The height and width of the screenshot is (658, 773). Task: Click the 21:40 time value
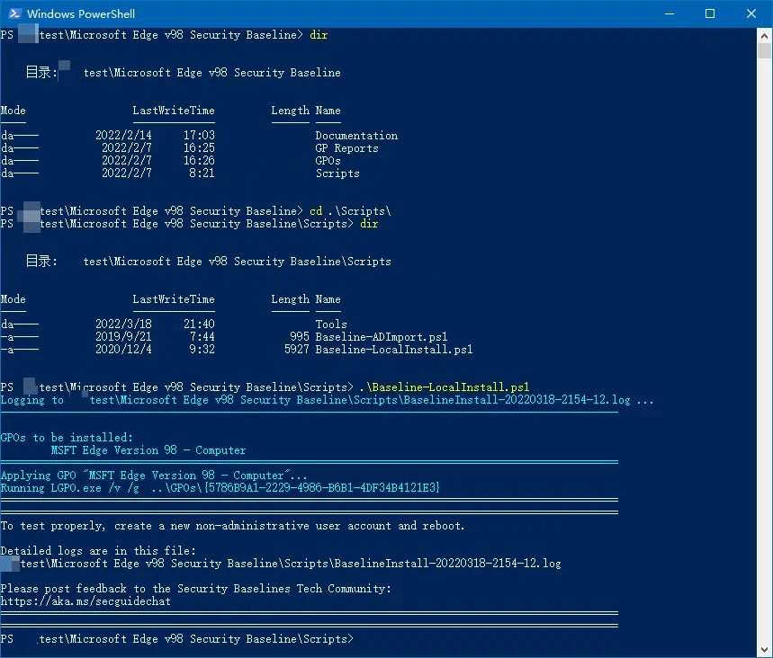[199, 325]
